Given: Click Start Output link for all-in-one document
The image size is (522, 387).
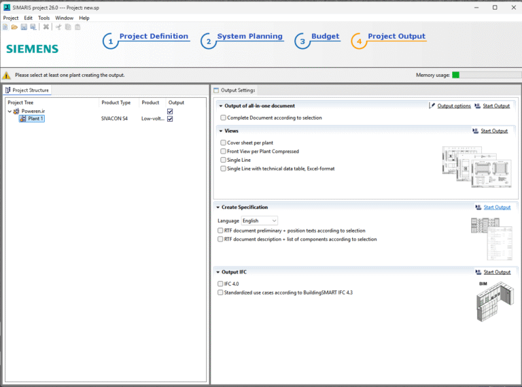Looking at the screenshot, I should point(496,106).
